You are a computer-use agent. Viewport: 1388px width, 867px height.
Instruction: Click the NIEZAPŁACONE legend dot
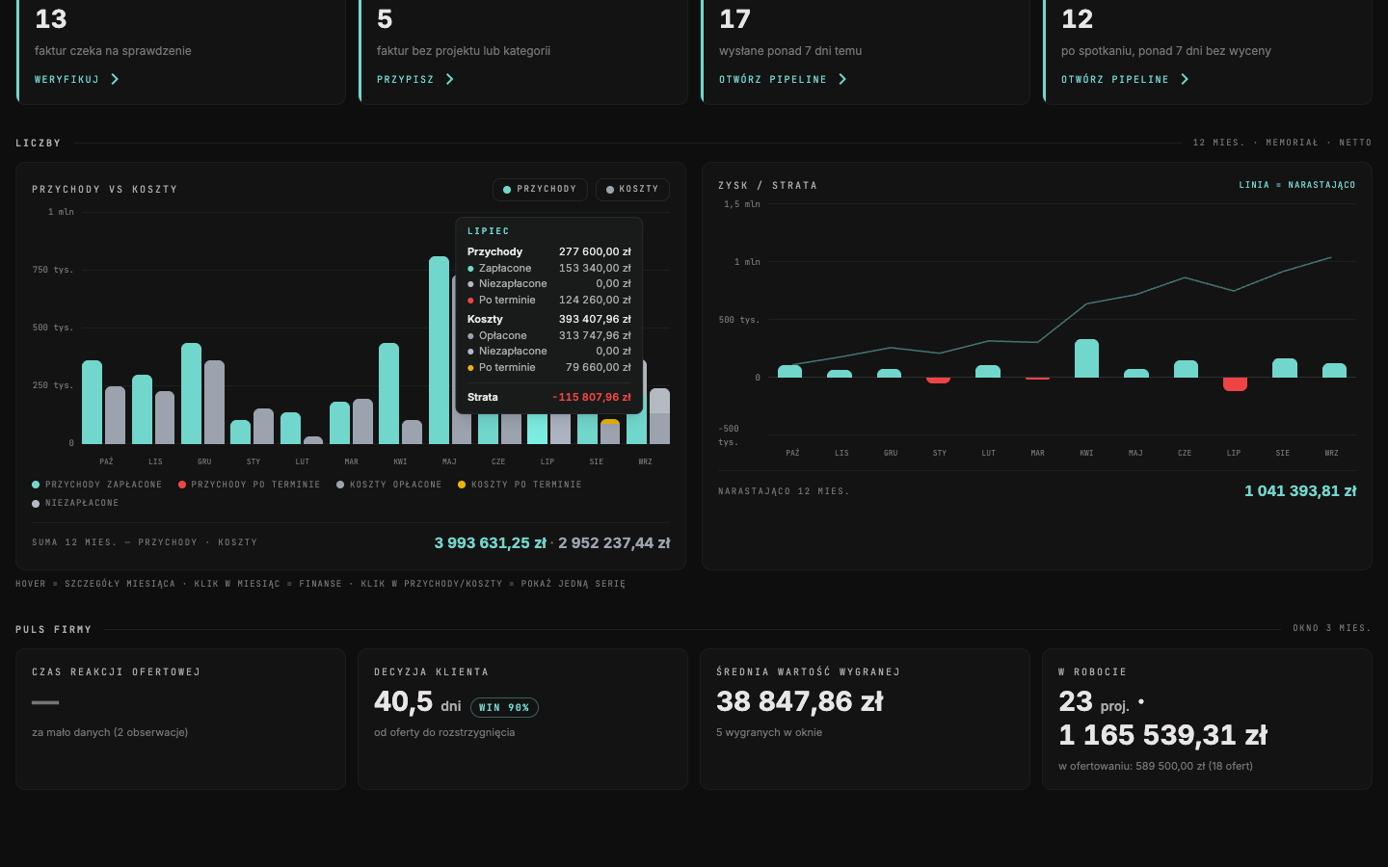[x=36, y=503]
